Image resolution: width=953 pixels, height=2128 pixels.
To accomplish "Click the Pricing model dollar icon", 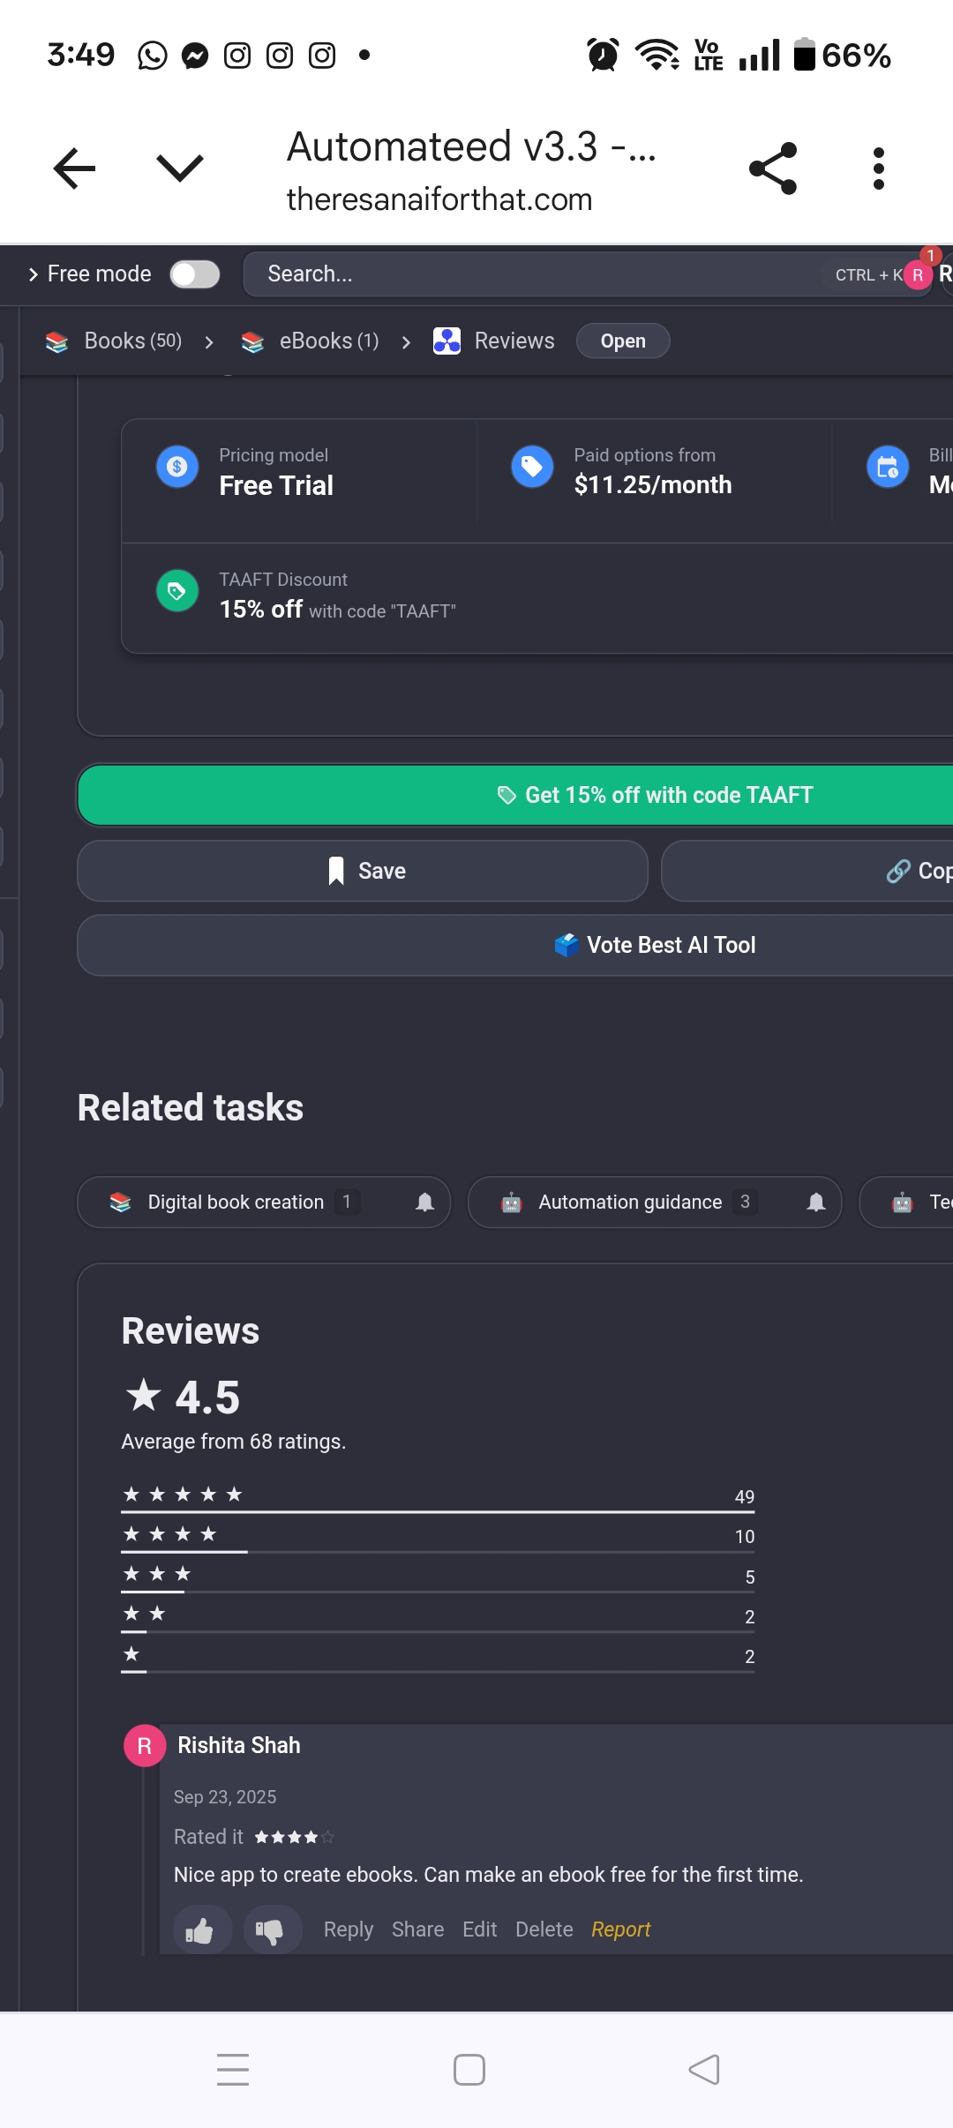I will coord(177,466).
